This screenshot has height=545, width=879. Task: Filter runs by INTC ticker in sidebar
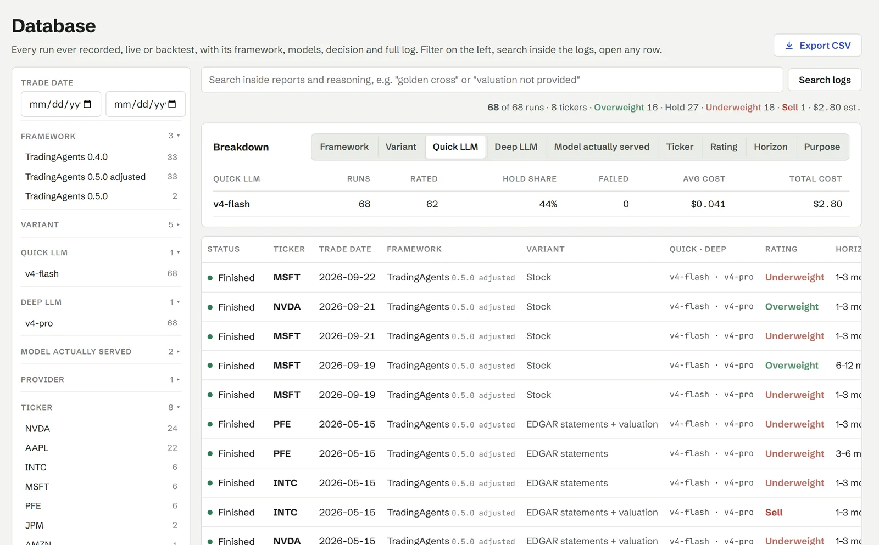(101, 467)
